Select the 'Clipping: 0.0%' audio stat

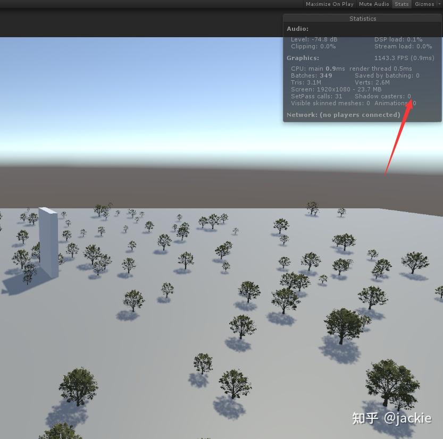pos(313,46)
